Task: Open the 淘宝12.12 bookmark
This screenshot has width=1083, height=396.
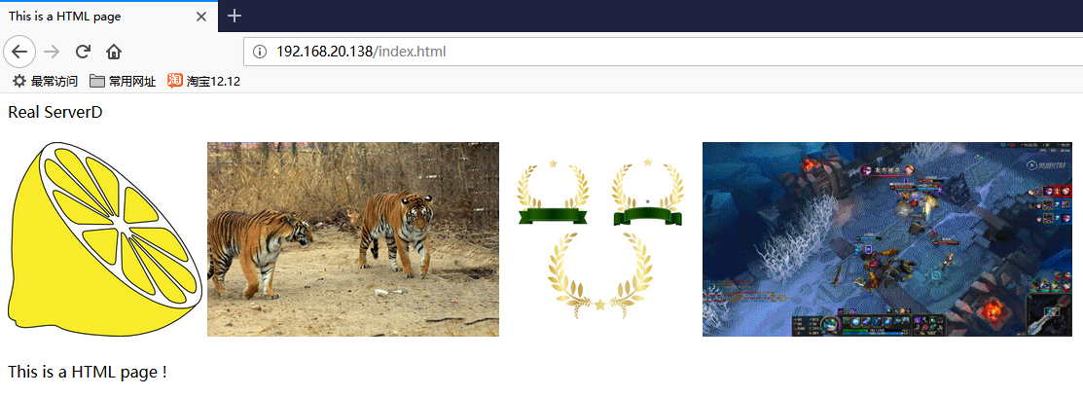Action: pos(203,82)
